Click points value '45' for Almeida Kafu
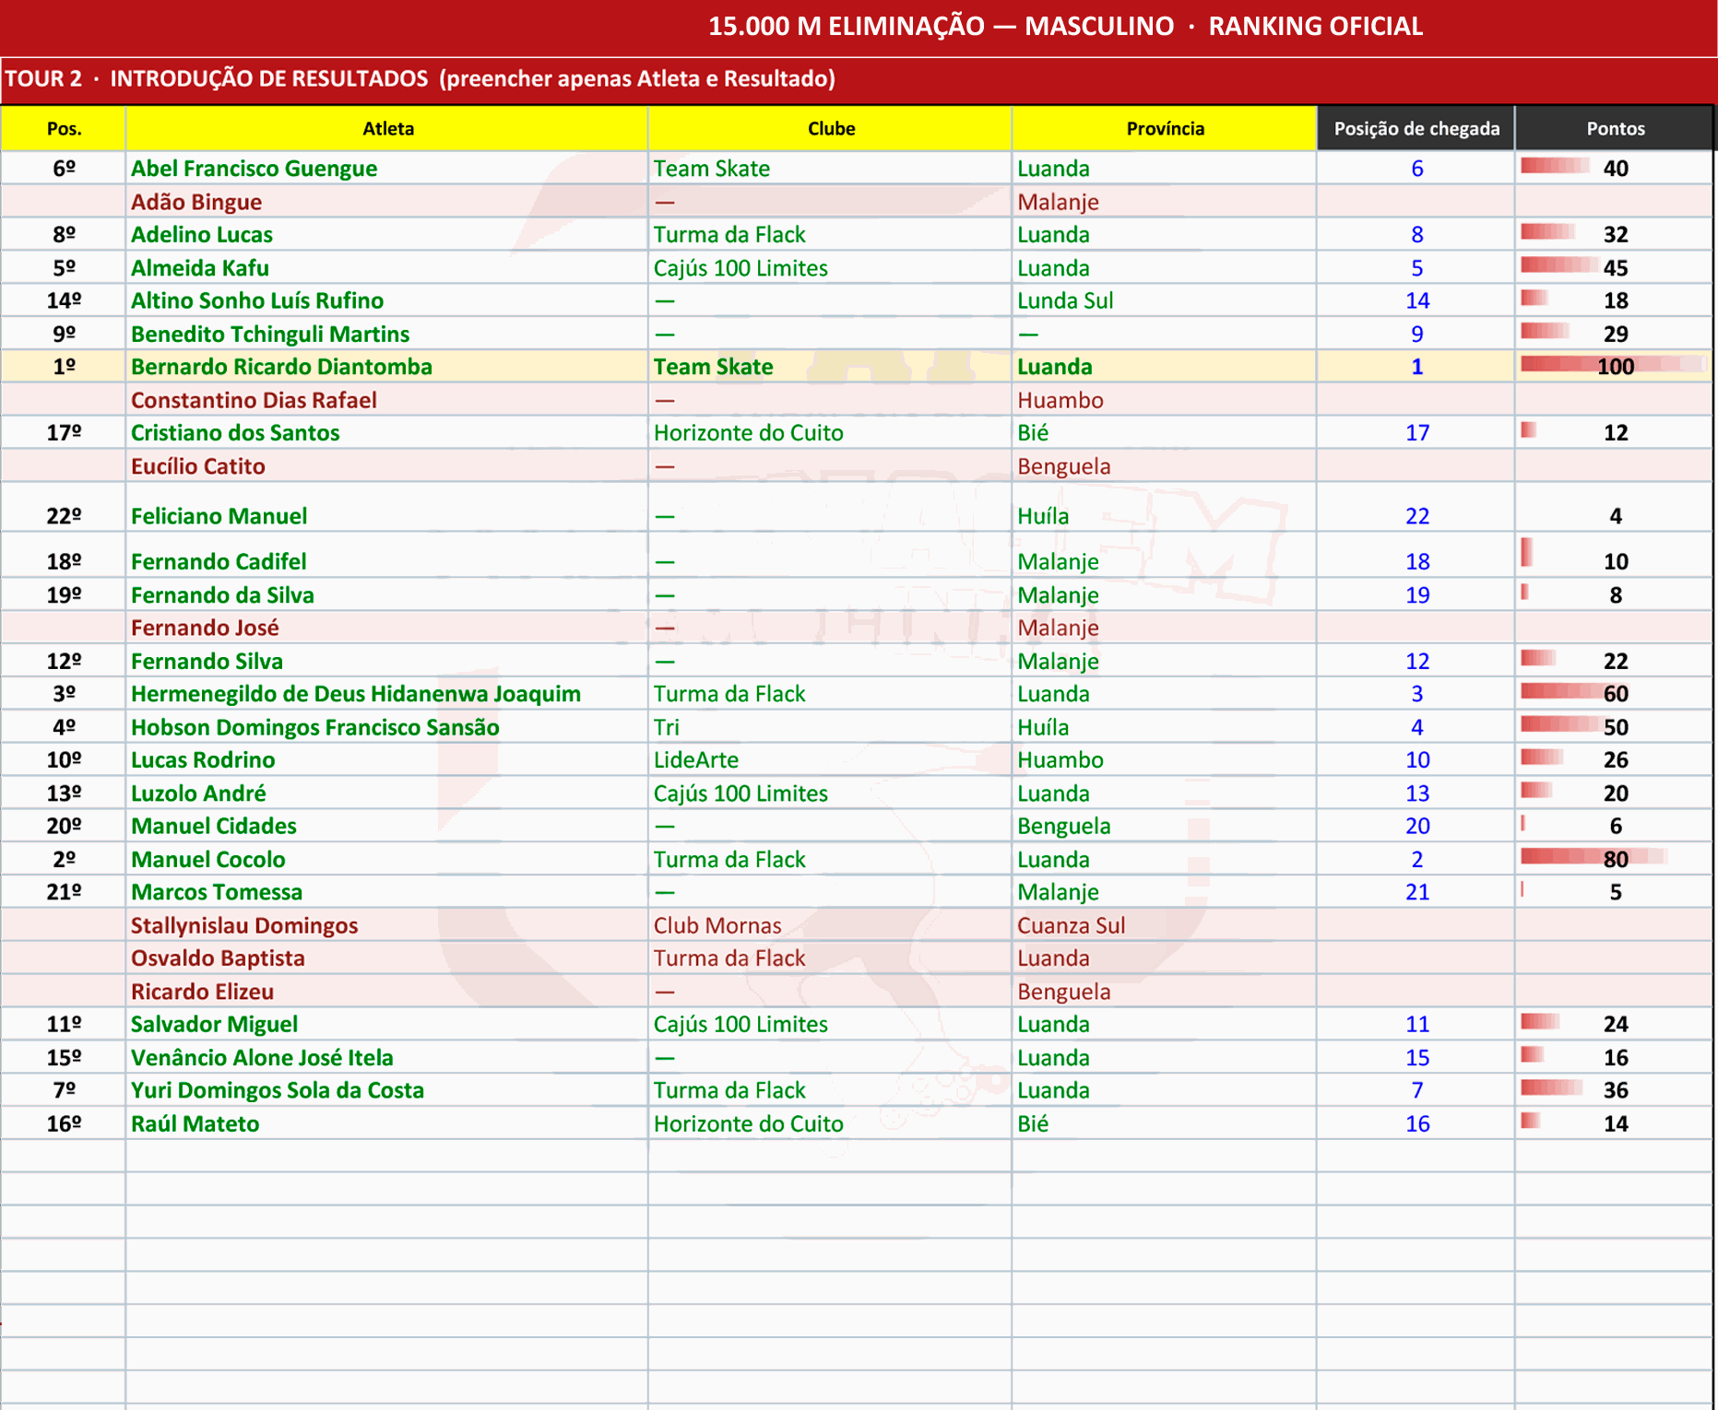The width and height of the screenshot is (1718, 1410). tap(1614, 267)
